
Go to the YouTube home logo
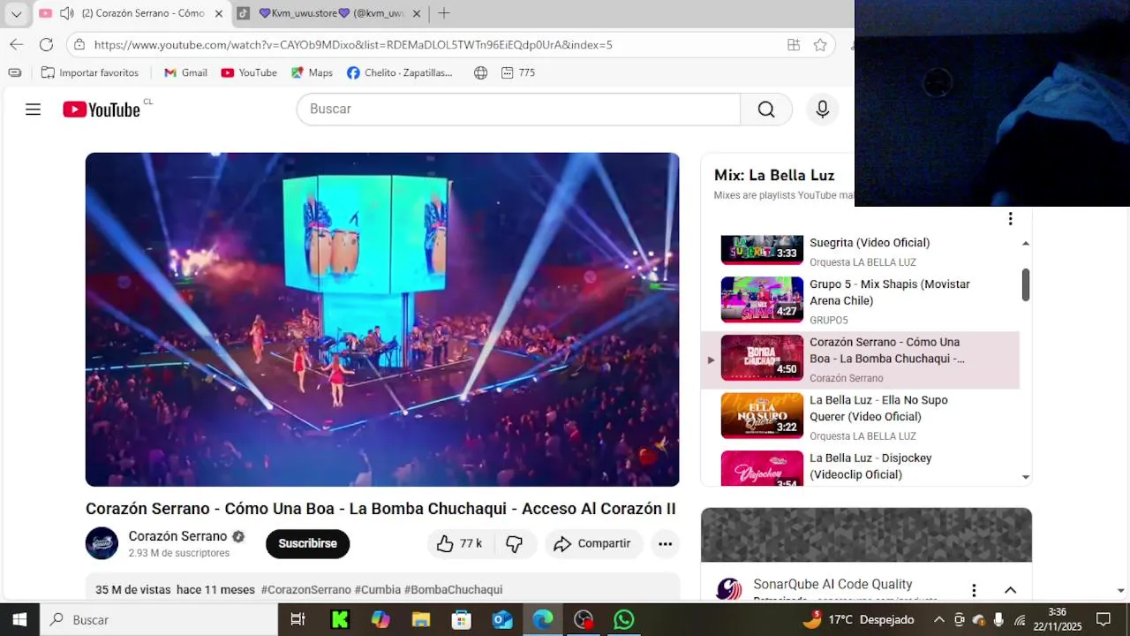(102, 110)
